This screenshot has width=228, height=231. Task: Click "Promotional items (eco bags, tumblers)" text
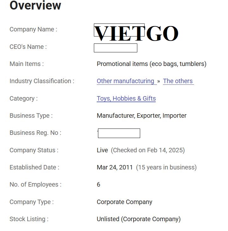pos(152,64)
